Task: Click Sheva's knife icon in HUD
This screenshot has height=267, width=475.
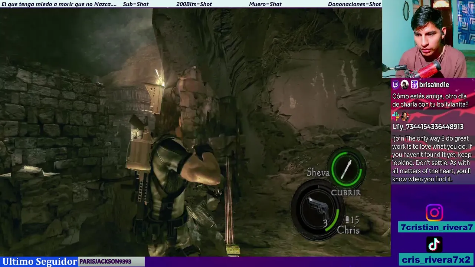Action: 346,169
